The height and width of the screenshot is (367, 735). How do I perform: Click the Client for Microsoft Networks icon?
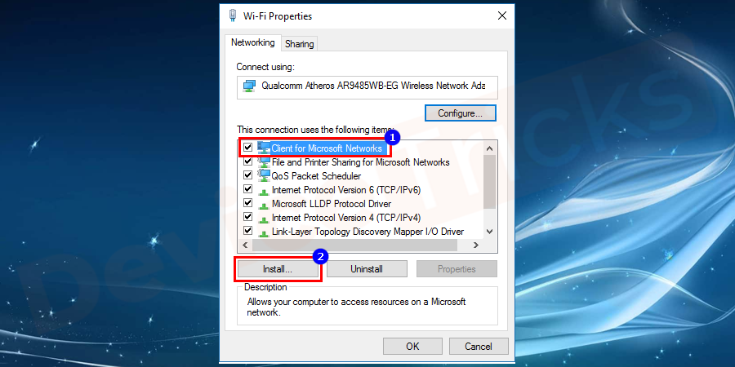coord(264,148)
